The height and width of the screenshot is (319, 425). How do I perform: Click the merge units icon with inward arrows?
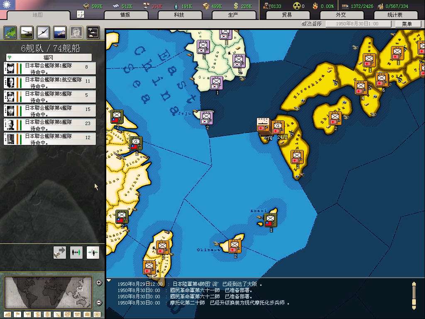(x=93, y=252)
